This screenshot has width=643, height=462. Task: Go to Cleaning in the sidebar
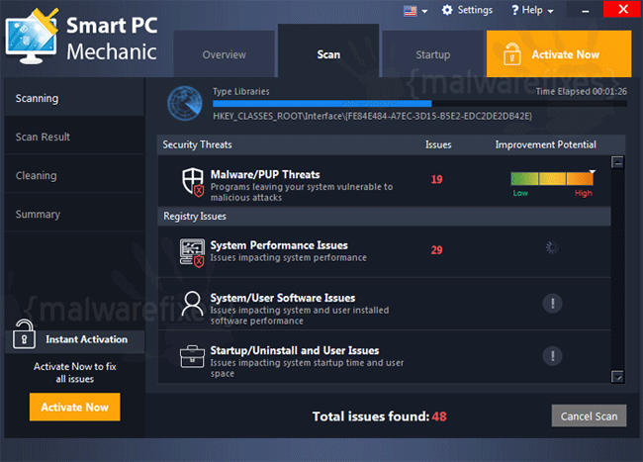[x=74, y=175]
